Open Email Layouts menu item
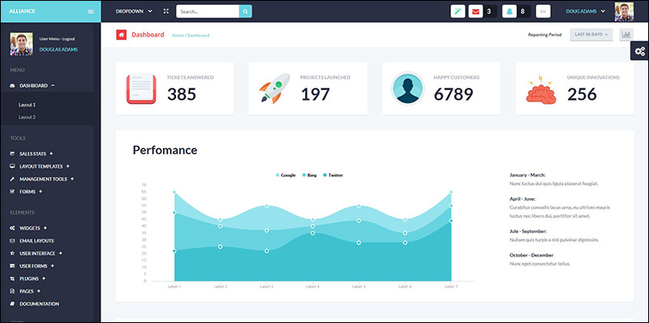This screenshot has height=323, width=649. tap(37, 240)
